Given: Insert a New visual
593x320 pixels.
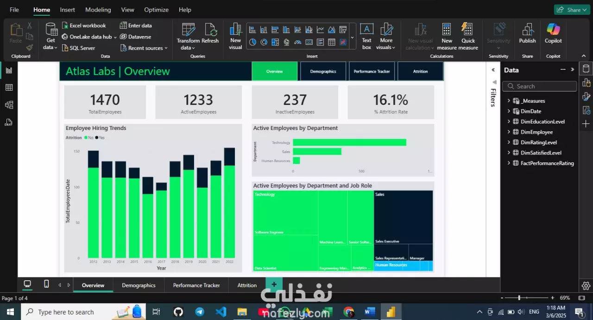Looking at the screenshot, I should 235,36.
